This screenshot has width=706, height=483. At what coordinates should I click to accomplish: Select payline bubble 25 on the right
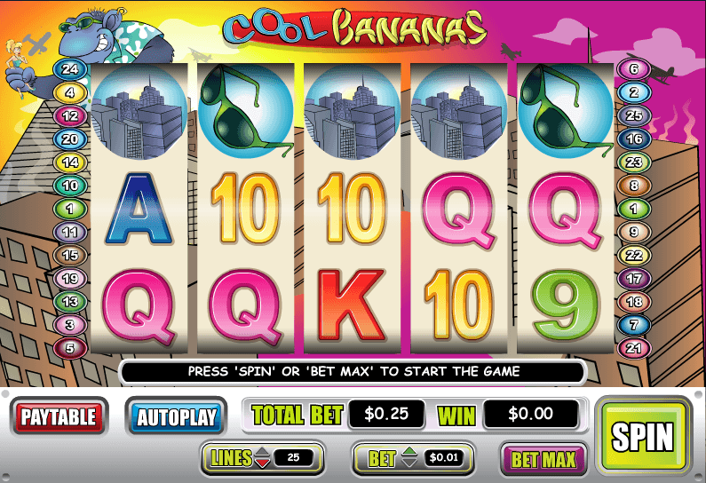click(634, 115)
